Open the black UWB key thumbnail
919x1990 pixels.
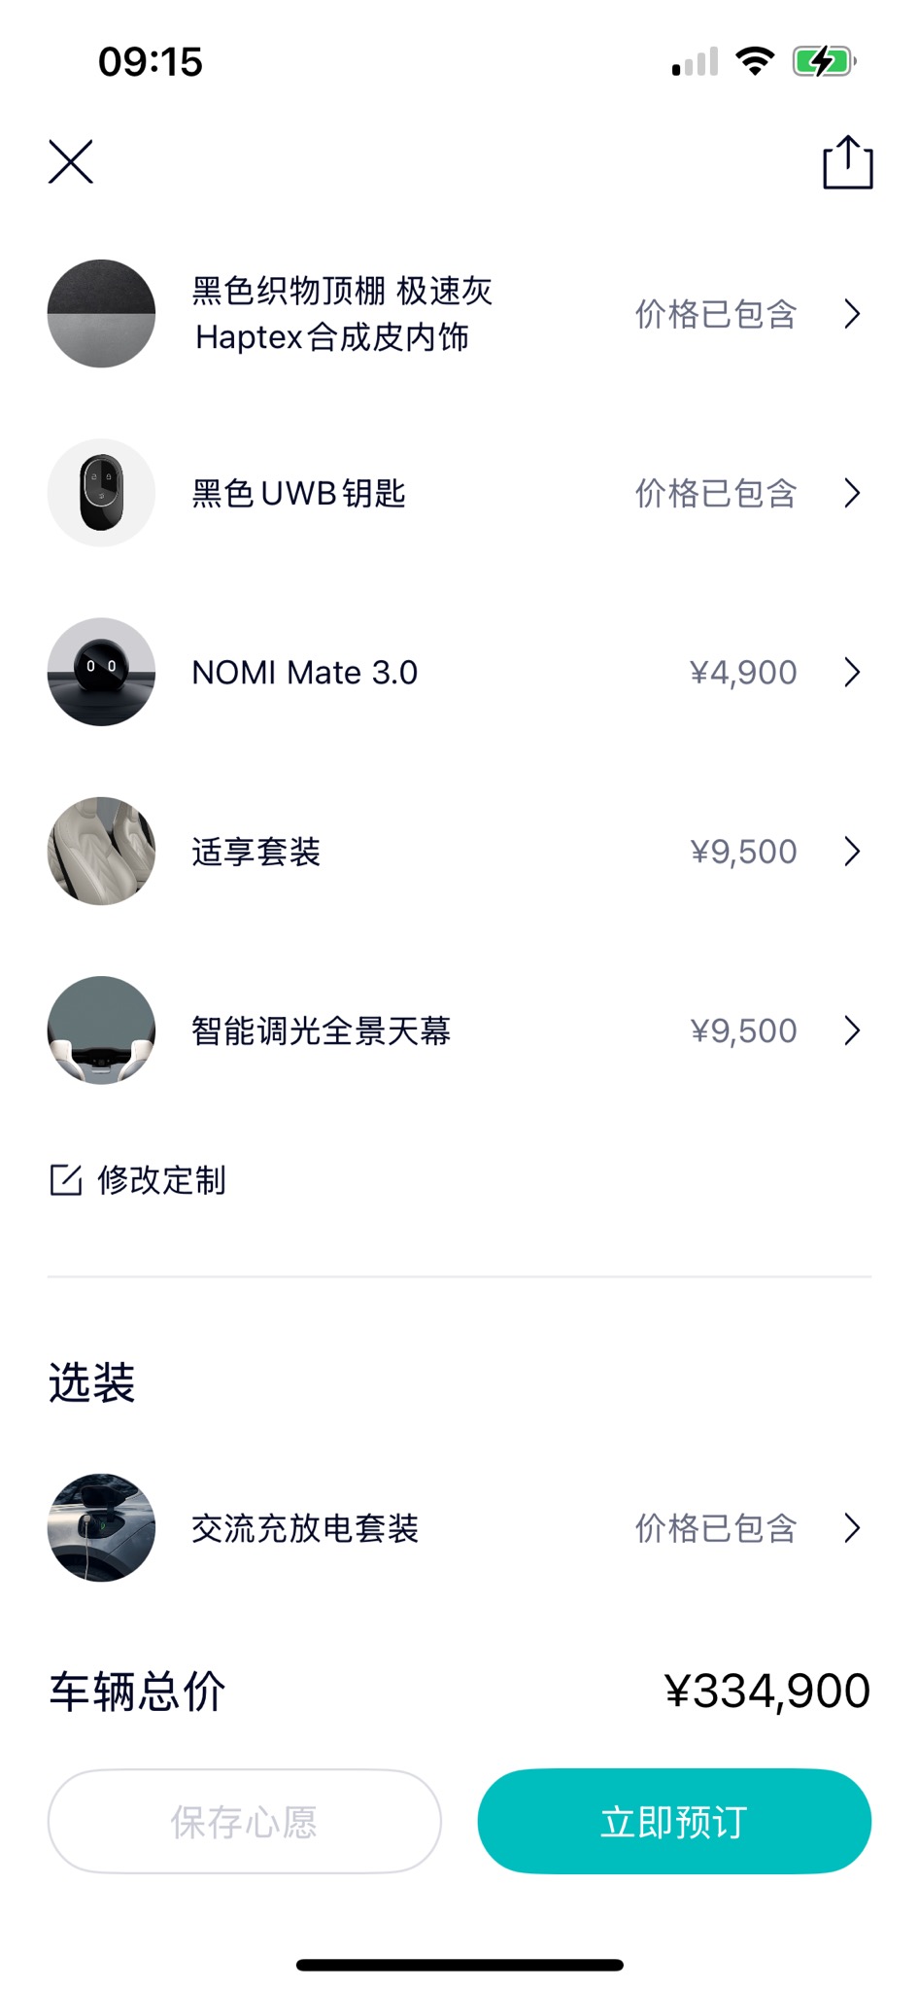(101, 493)
